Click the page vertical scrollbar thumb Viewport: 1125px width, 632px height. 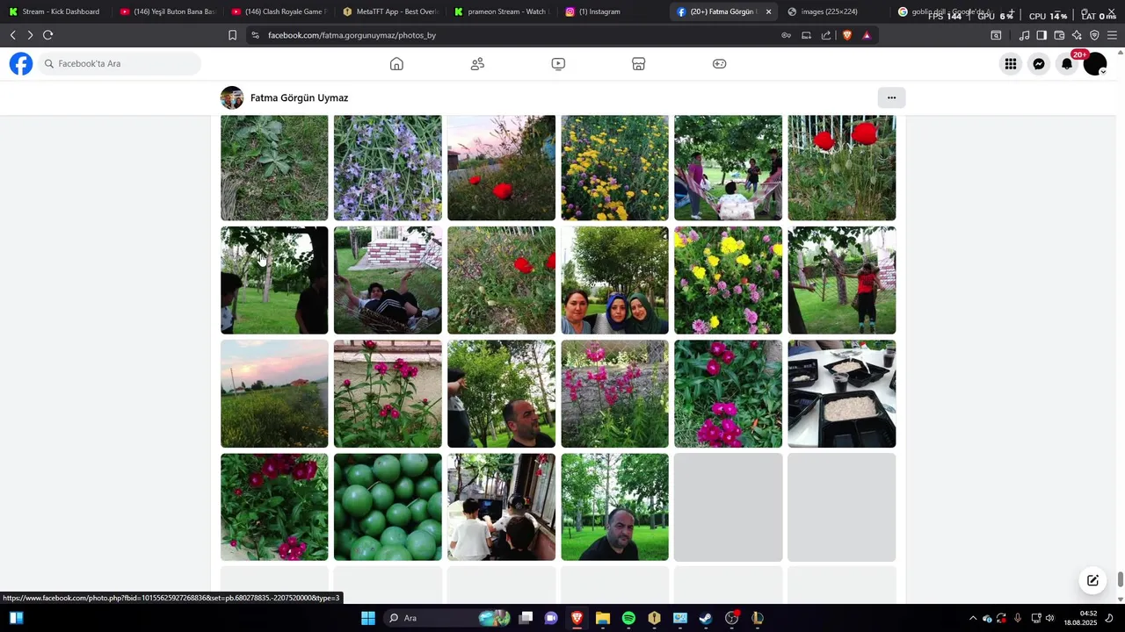pos(1121,580)
